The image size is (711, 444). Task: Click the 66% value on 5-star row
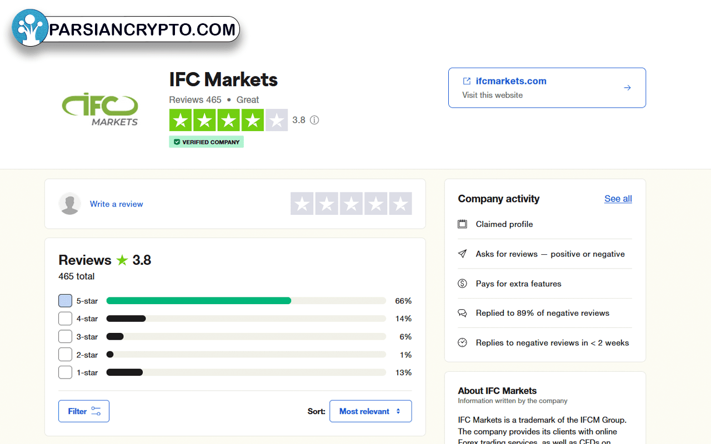tap(403, 301)
